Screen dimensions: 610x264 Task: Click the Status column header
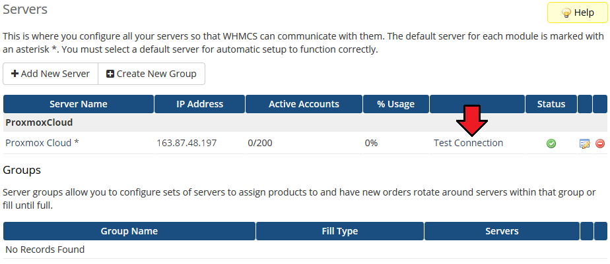coord(551,104)
